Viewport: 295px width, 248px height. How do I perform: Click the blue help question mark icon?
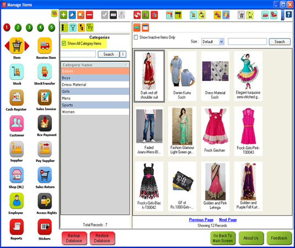click(288, 14)
